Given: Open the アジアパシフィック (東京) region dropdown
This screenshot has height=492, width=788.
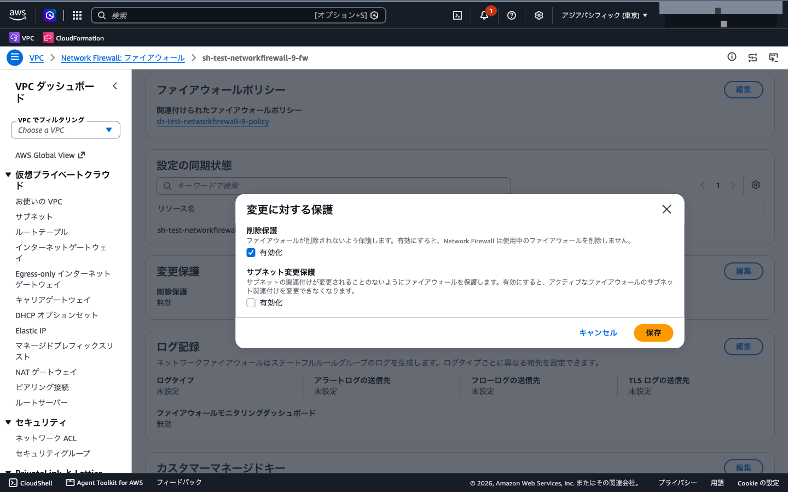Looking at the screenshot, I should click(605, 15).
